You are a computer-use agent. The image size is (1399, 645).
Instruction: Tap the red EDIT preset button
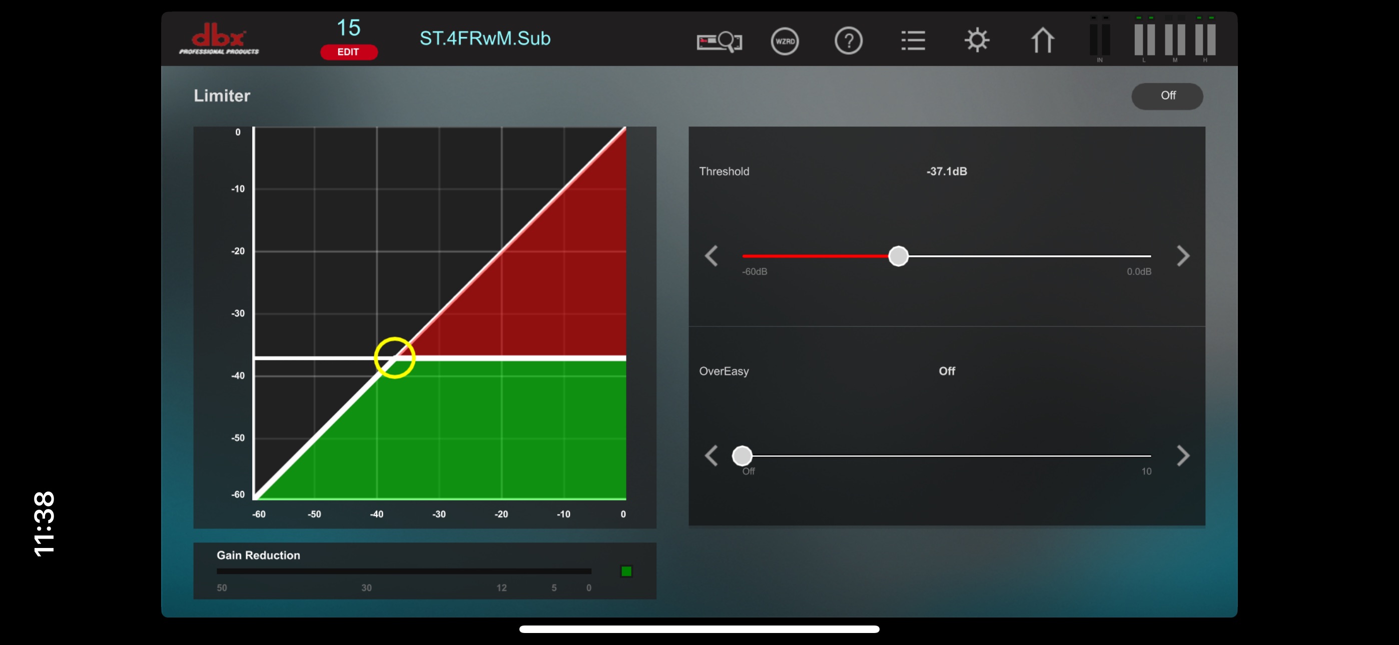point(349,52)
